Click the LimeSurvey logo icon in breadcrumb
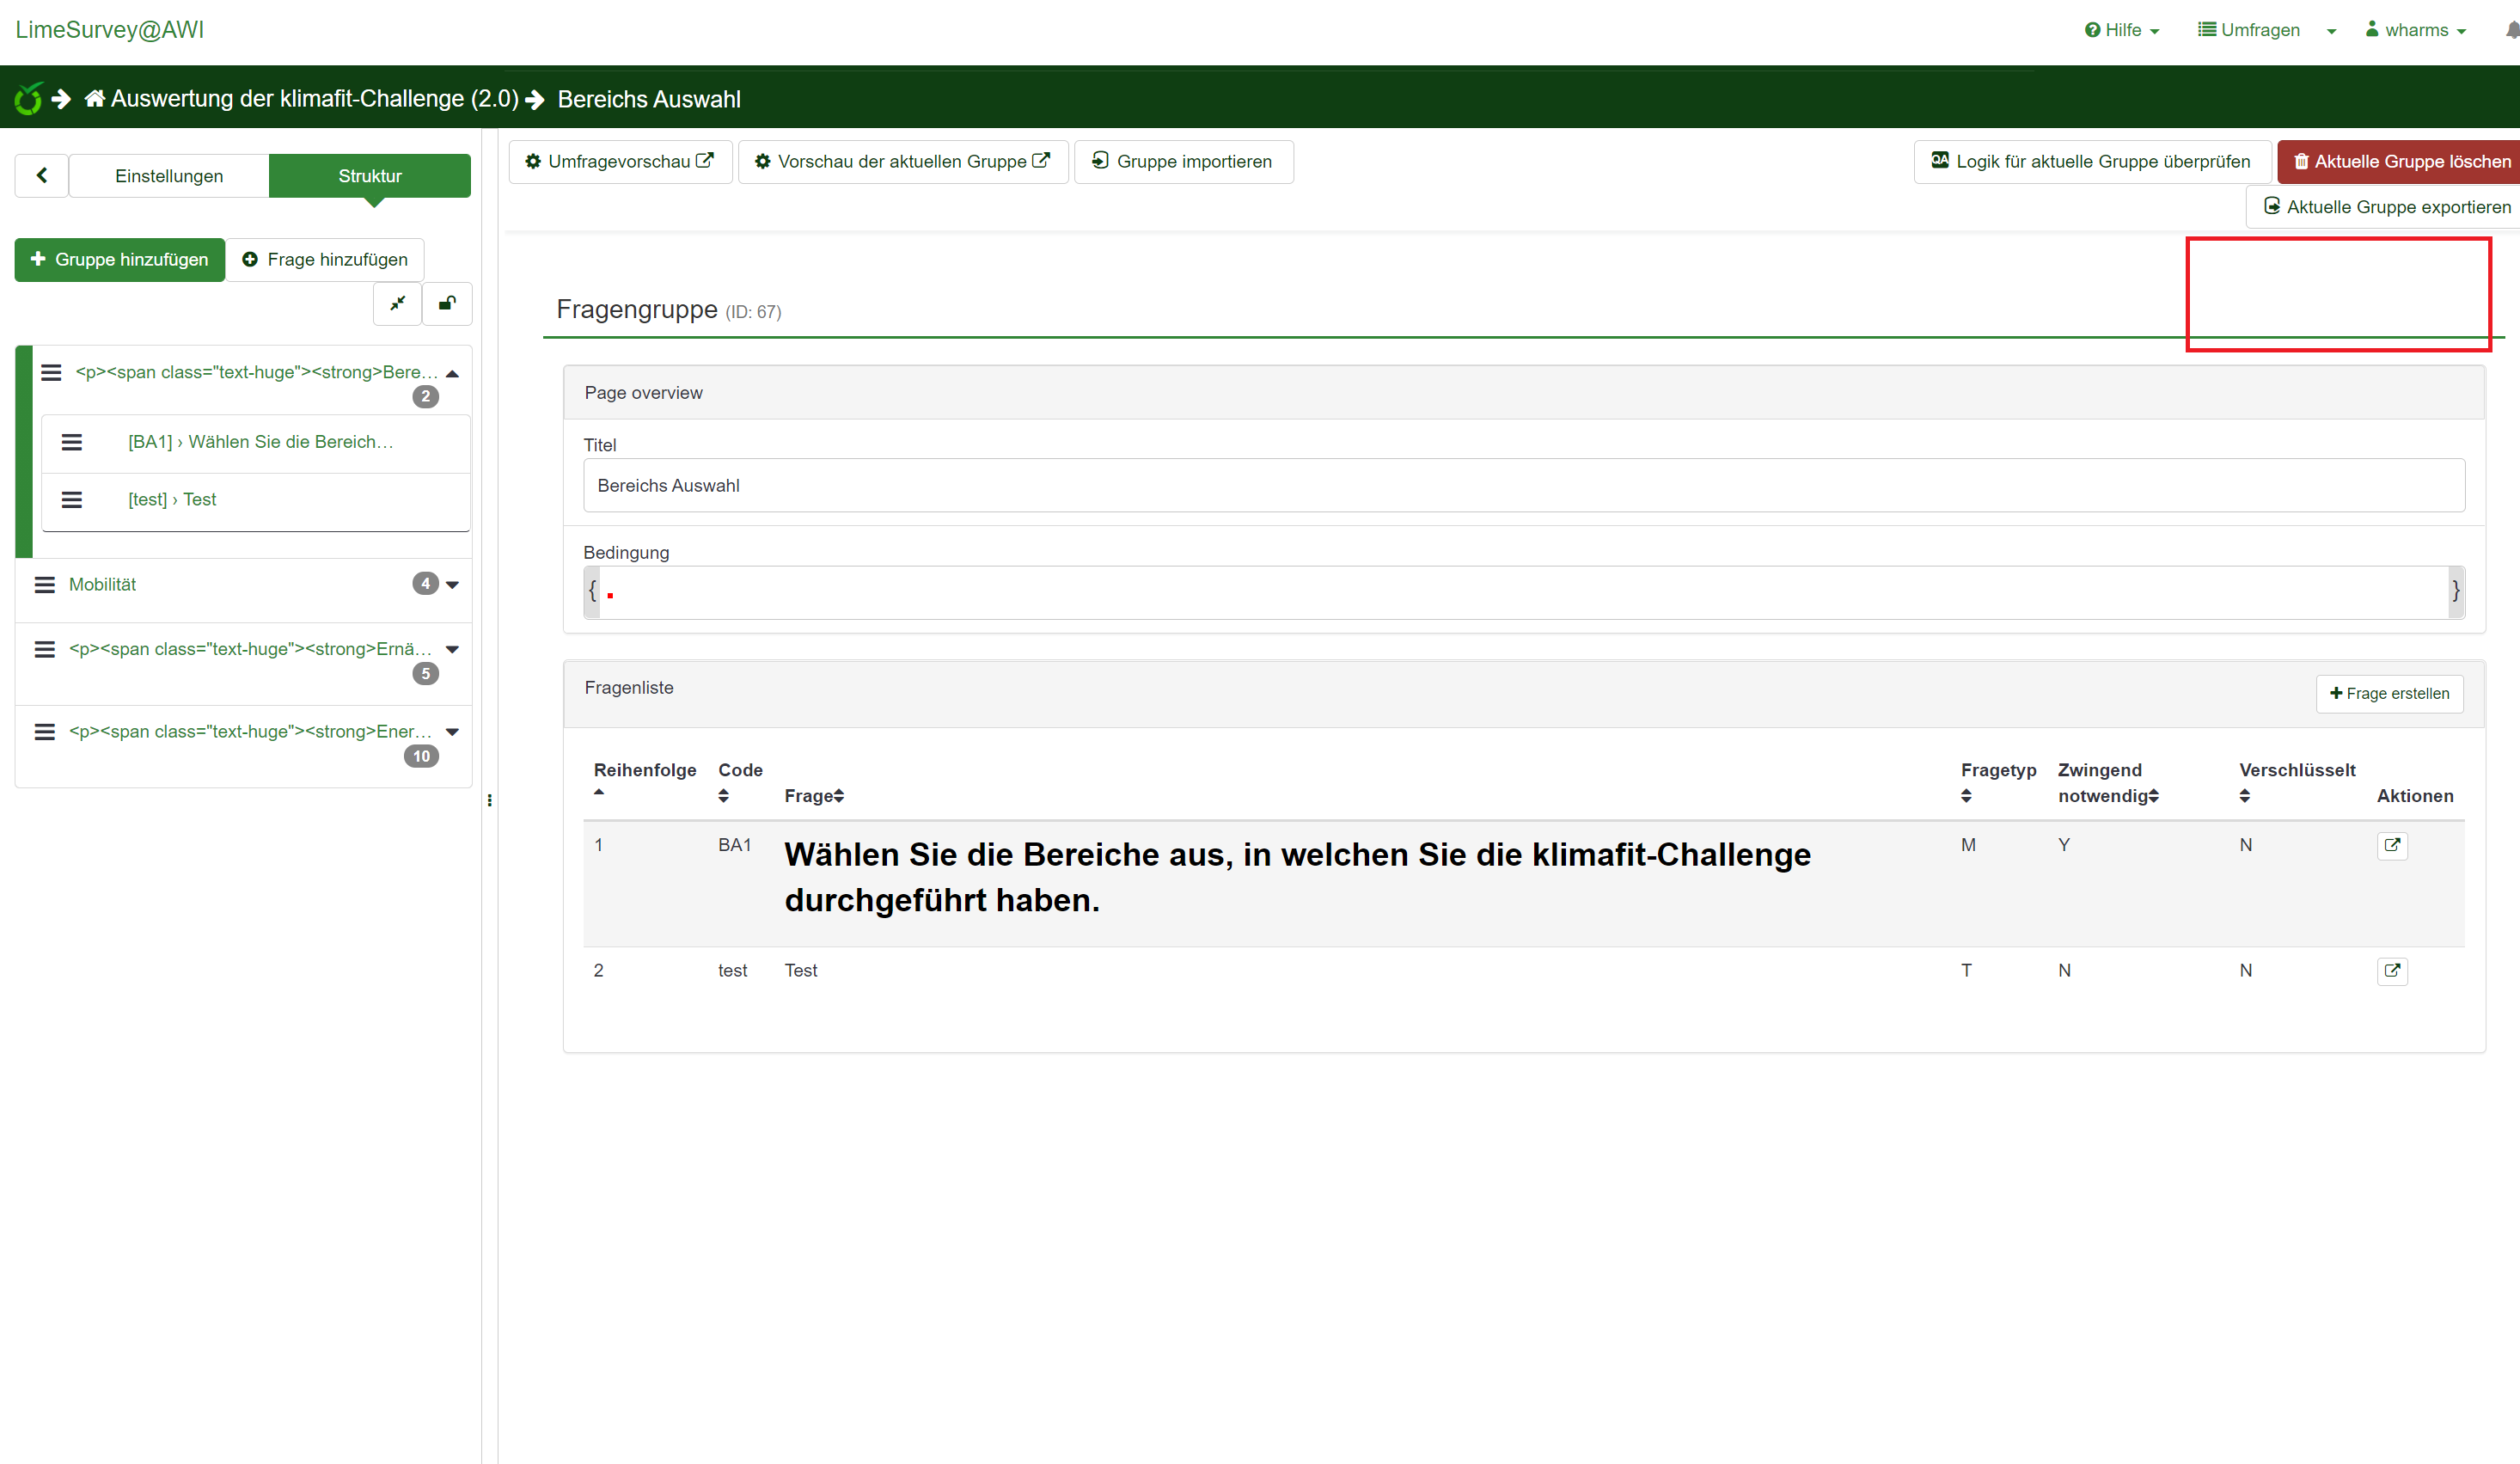 pos(28,98)
